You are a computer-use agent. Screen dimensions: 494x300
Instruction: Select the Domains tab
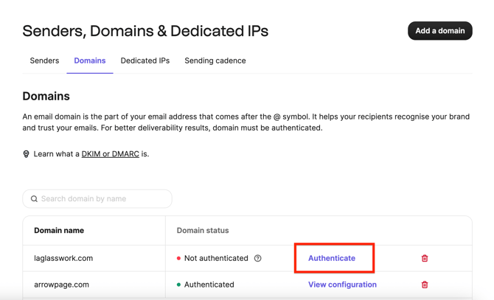pos(90,60)
